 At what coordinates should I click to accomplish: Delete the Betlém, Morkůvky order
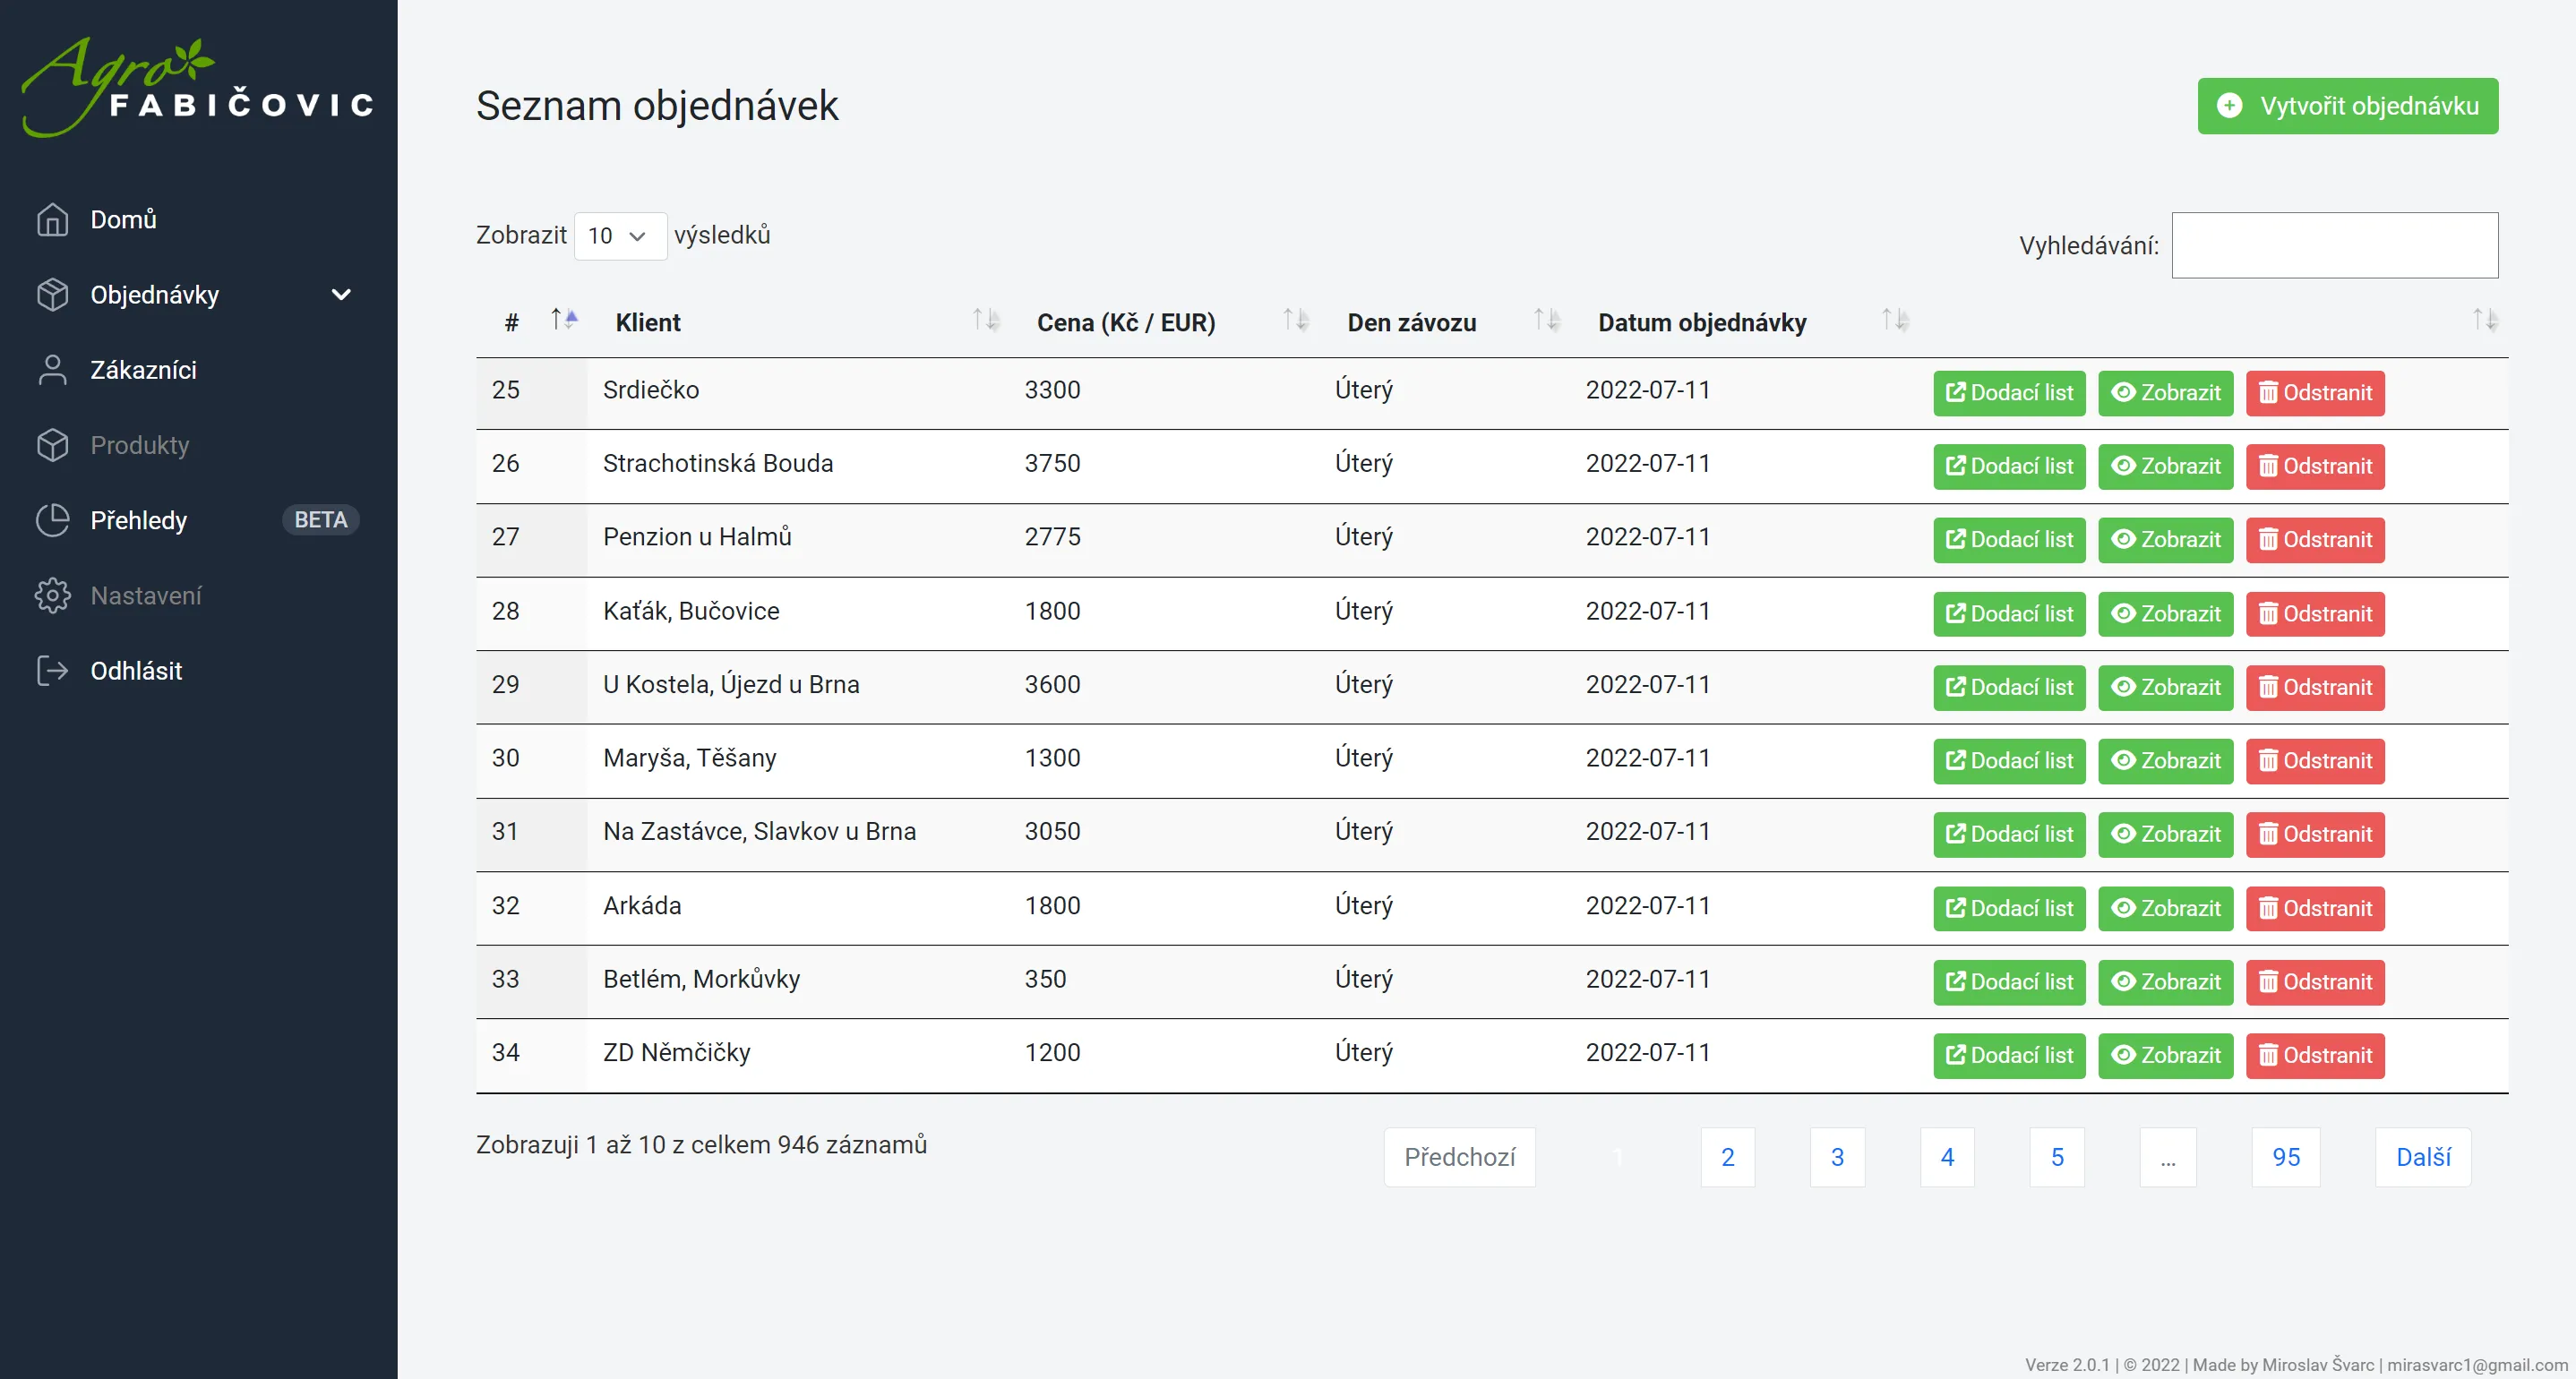point(2314,982)
